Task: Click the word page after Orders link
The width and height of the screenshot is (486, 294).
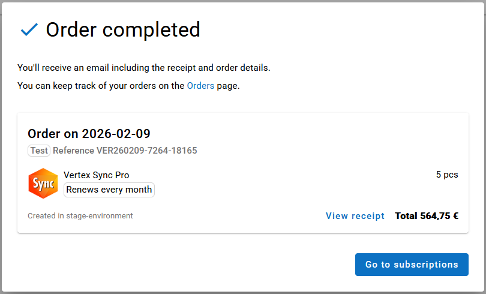Action: pyautogui.click(x=228, y=86)
